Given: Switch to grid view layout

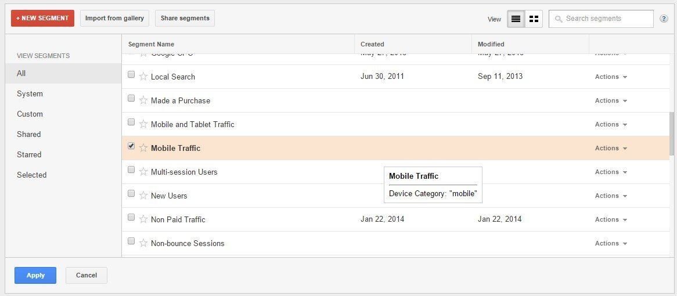Looking at the screenshot, I should click(534, 19).
